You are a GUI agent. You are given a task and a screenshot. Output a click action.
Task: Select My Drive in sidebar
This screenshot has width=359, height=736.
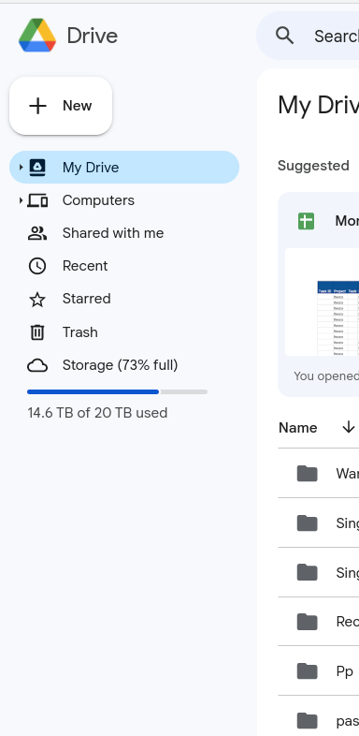click(124, 167)
